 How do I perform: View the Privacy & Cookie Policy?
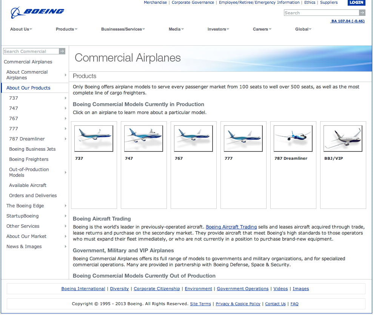coord(238,304)
